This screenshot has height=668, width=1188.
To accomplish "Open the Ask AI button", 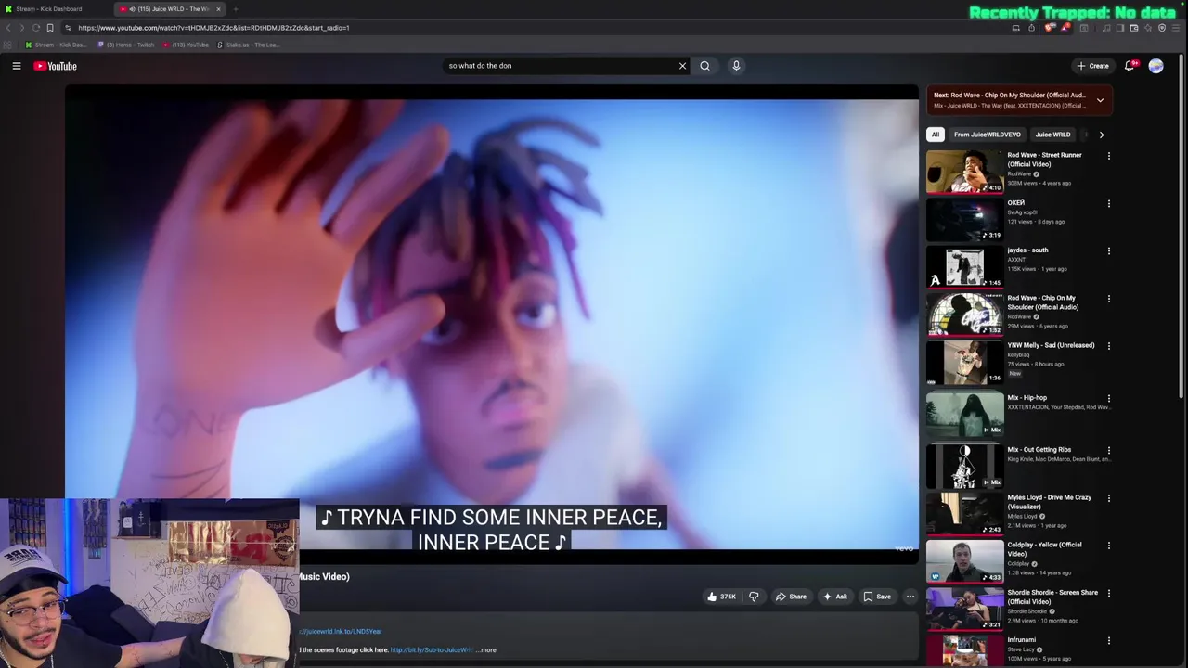I will click(x=834, y=597).
